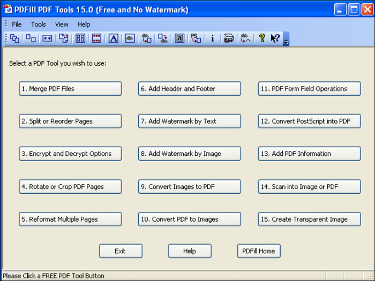Screen dimensions: 375x281
Task: Click the Merge PDF toolbar icon
Action: [14, 38]
